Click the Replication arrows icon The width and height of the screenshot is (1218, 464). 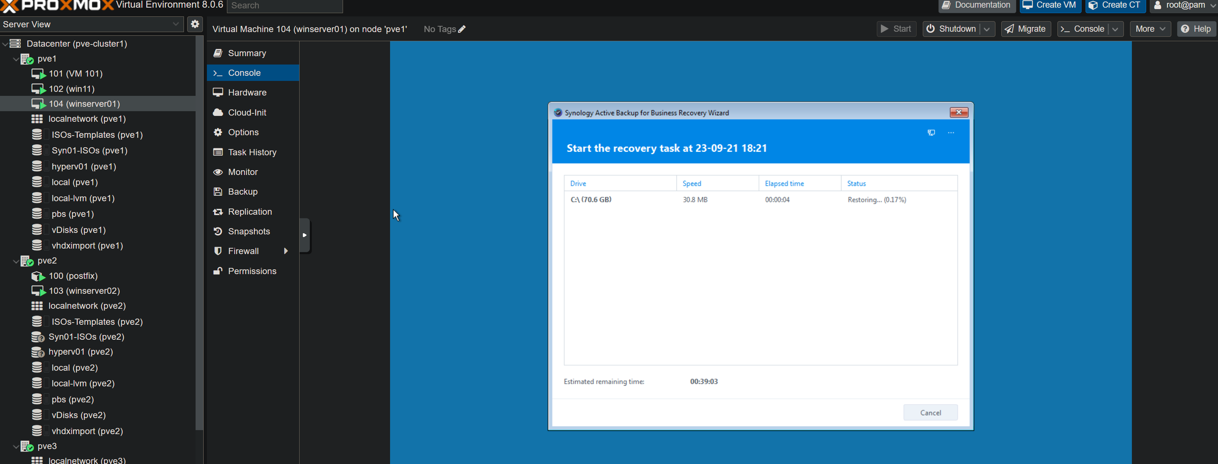[218, 212]
